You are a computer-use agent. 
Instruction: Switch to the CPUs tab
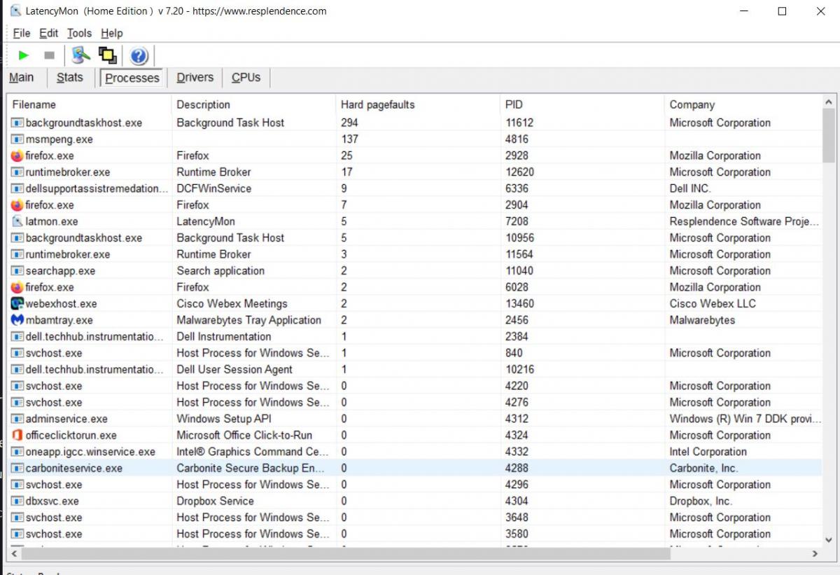(x=246, y=78)
